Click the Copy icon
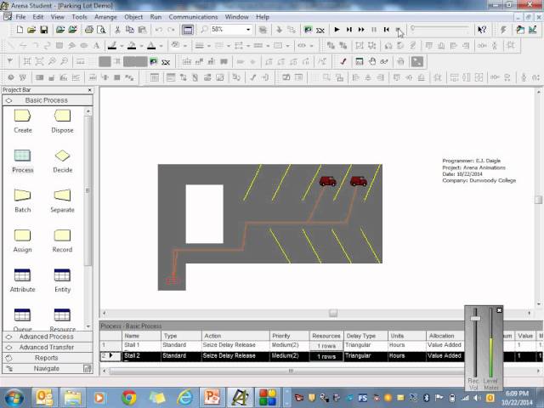 130,30
